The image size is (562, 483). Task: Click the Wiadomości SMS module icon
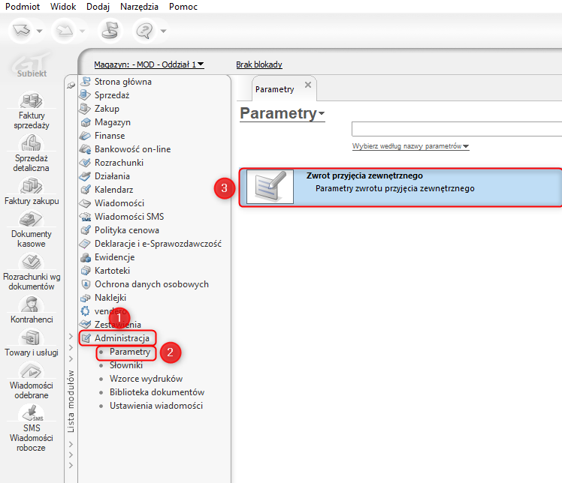click(x=86, y=217)
